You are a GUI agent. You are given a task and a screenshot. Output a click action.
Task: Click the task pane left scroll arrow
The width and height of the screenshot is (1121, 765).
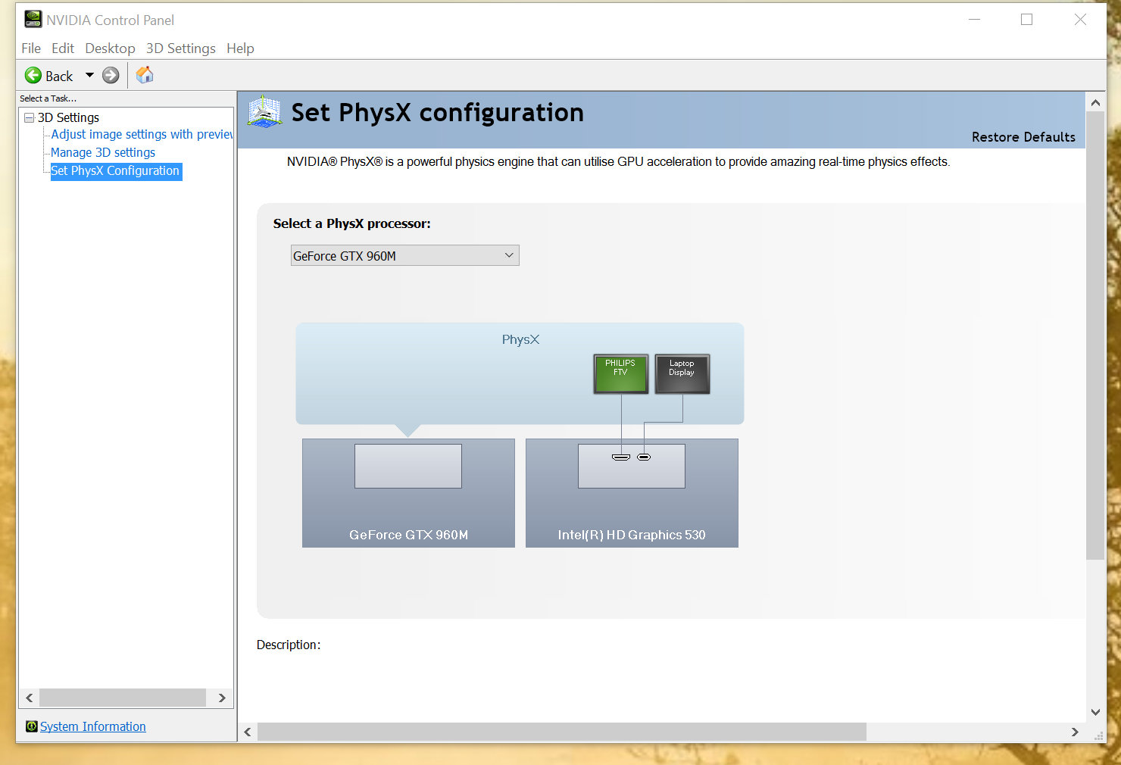(30, 698)
